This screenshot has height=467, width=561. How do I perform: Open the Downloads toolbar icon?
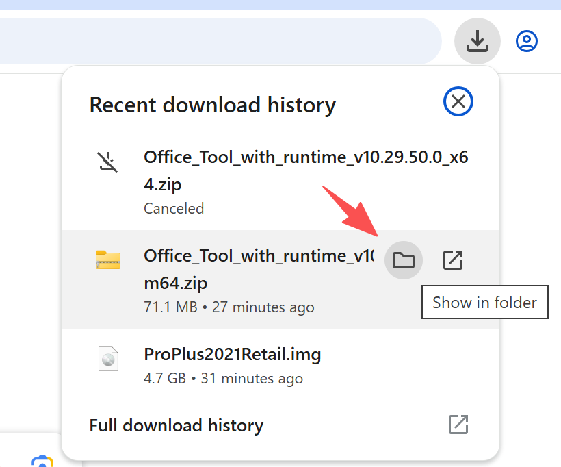coord(477,41)
